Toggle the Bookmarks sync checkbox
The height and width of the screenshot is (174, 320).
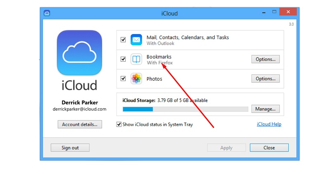123,59
